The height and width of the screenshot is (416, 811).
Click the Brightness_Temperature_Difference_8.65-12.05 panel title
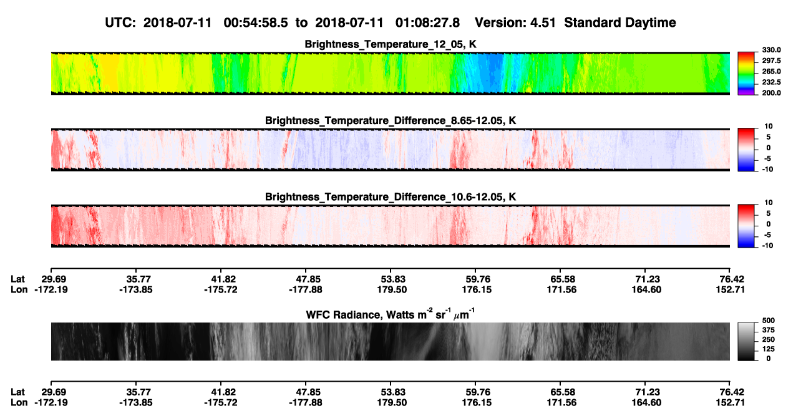(x=391, y=120)
